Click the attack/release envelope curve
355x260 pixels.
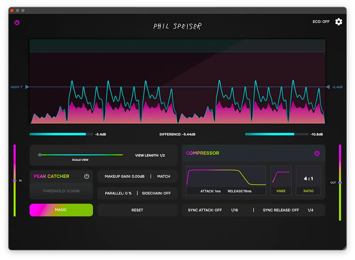[226, 177]
